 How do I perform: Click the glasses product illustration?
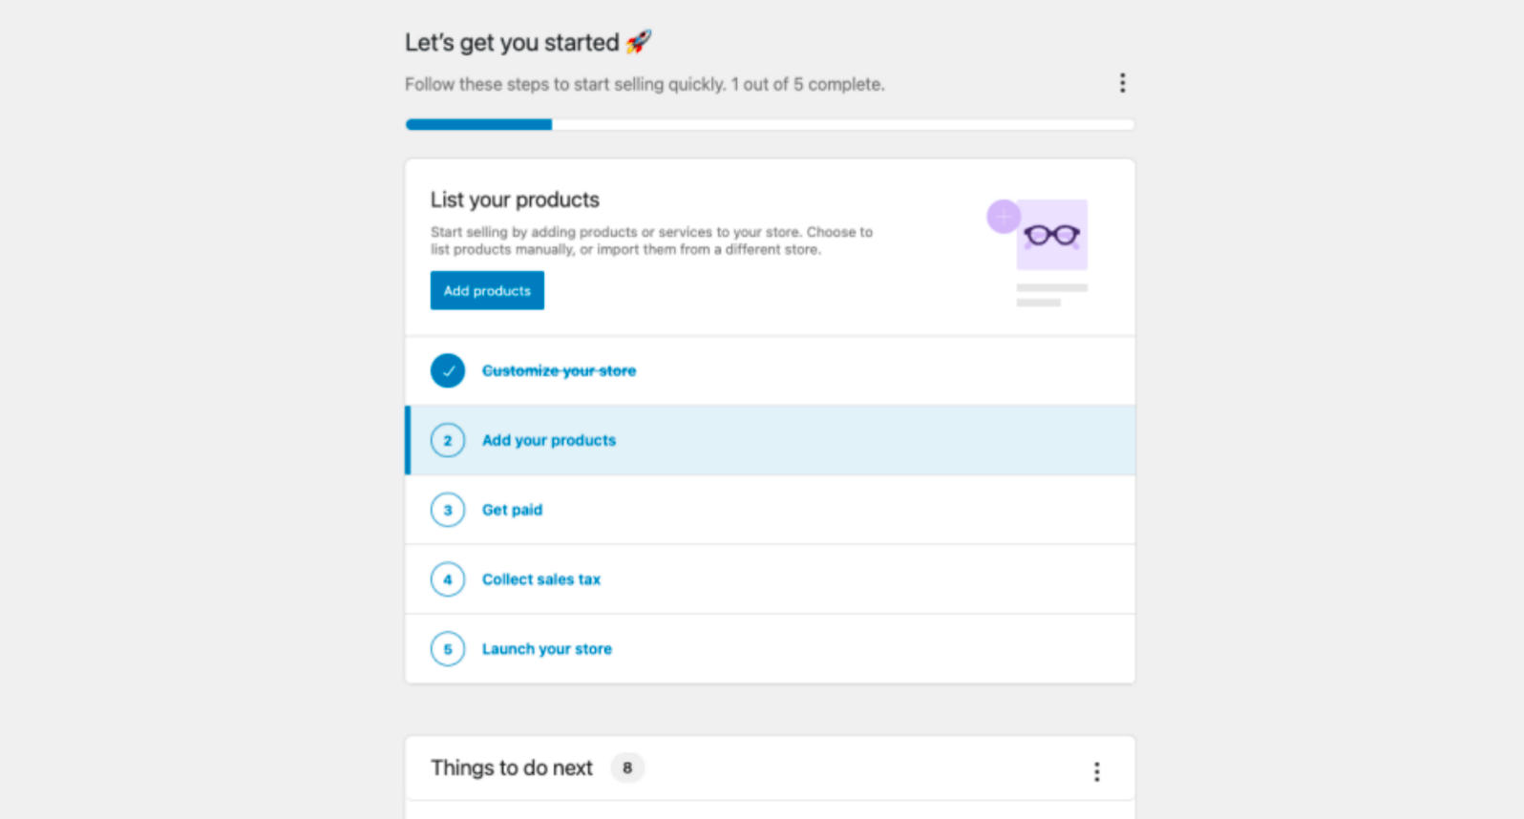coord(1052,235)
